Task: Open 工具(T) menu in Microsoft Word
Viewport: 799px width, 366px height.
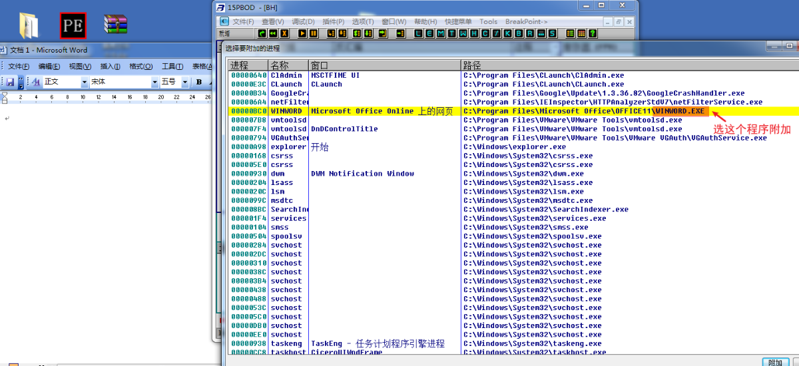Action: click(172, 66)
